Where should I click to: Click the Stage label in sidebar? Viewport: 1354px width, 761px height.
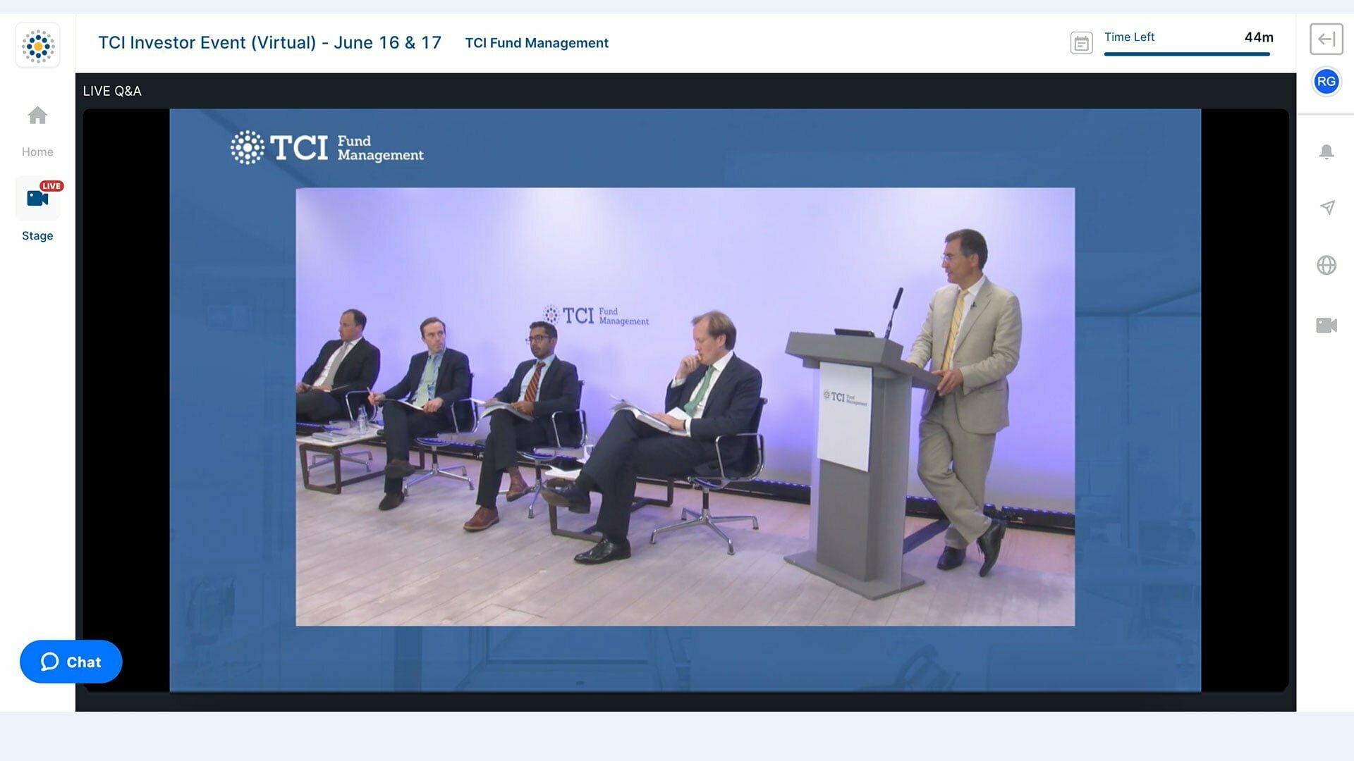click(37, 235)
